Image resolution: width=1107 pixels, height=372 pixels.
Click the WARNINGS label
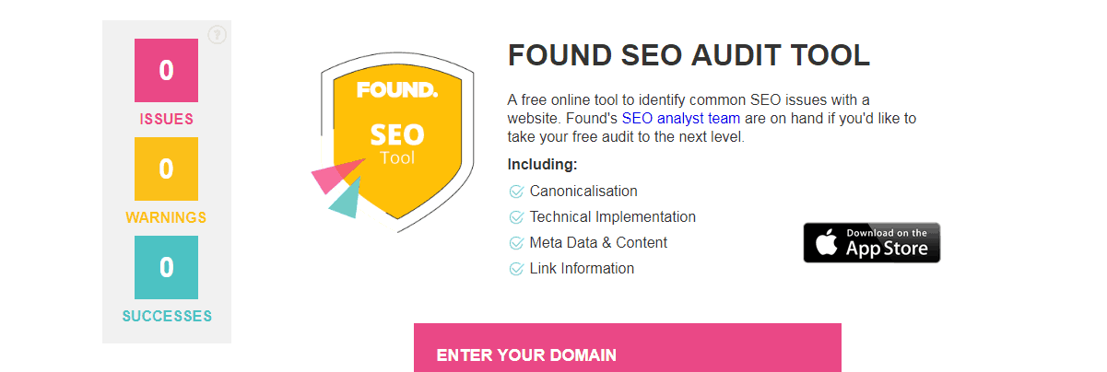pos(166,218)
